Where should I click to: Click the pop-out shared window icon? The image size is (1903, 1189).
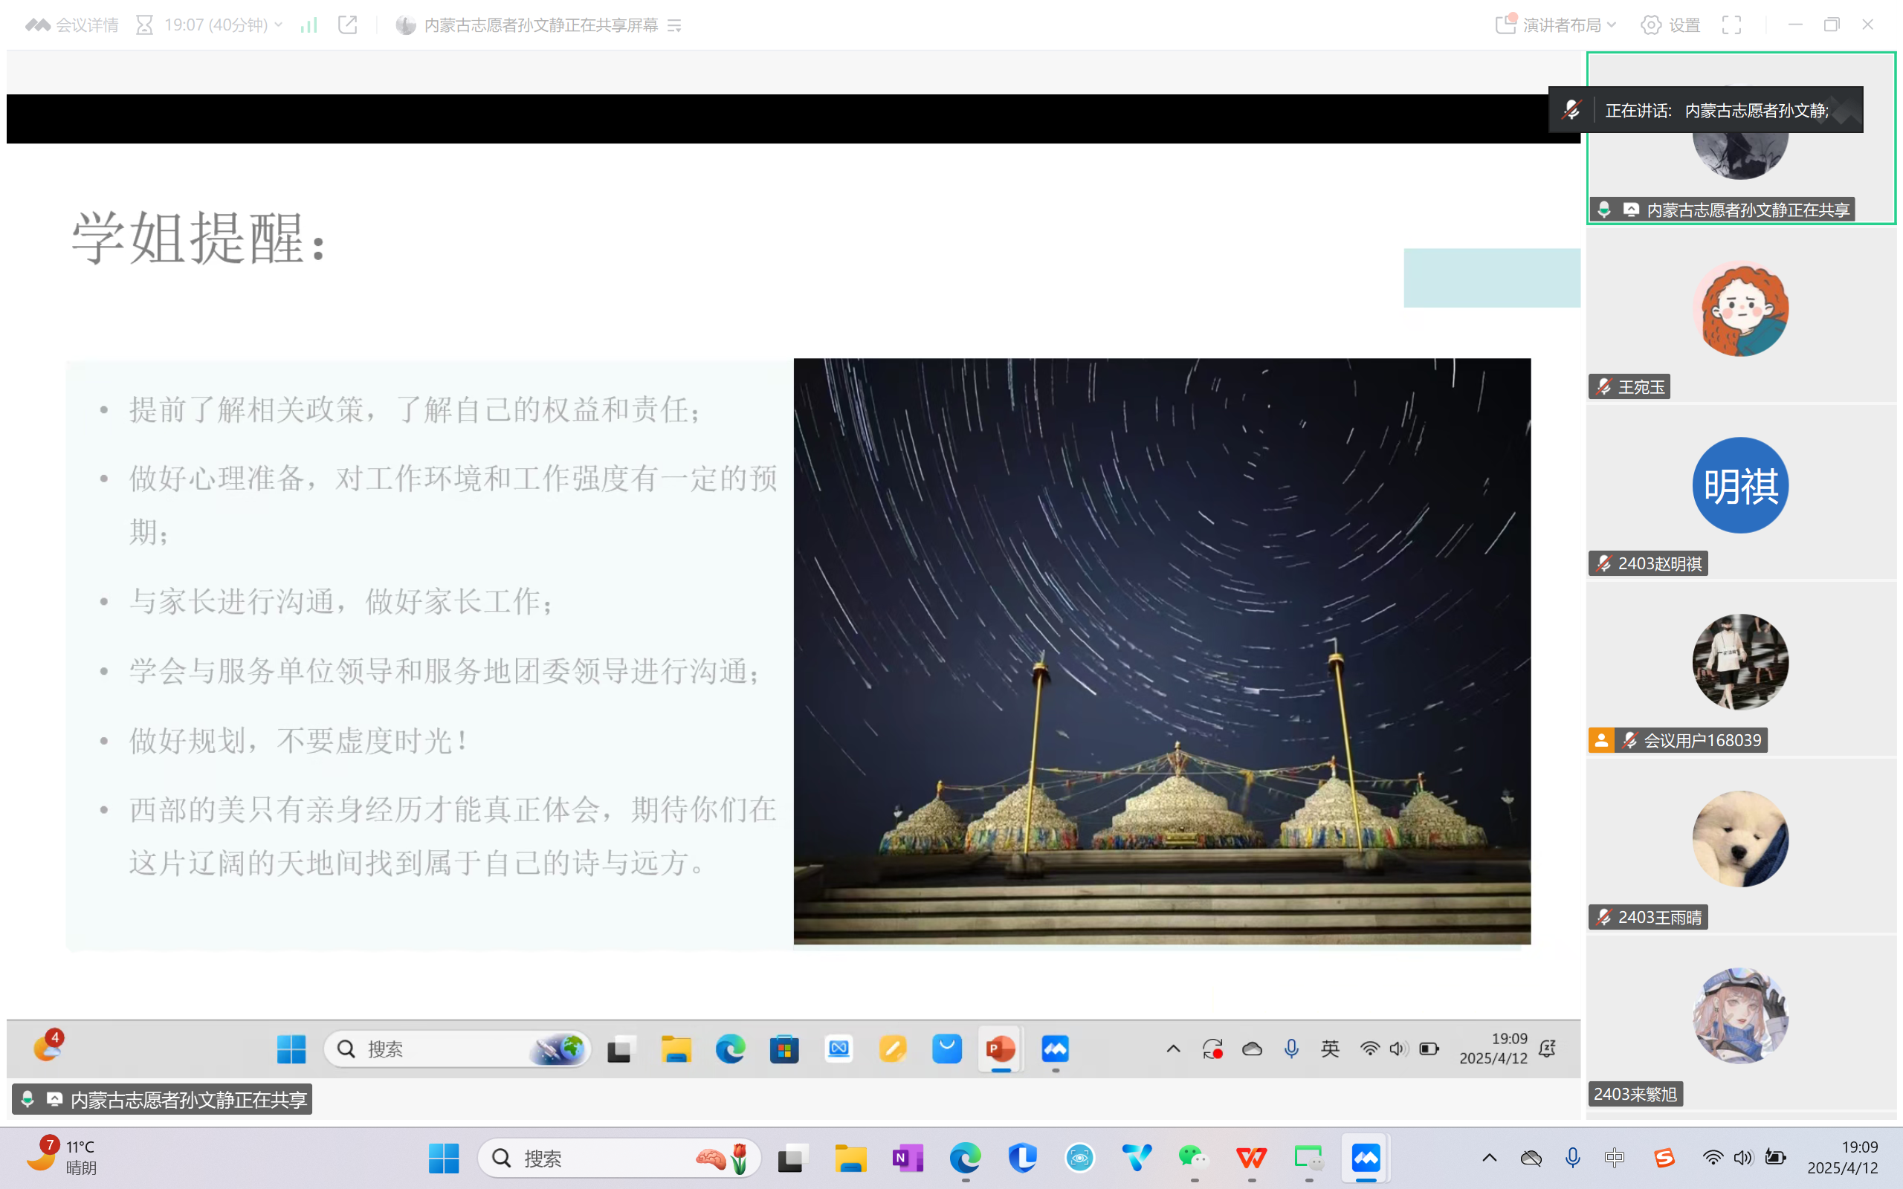click(x=348, y=25)
